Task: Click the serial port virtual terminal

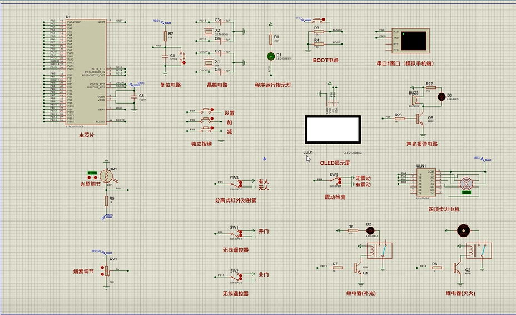Action: pos(414,40)
